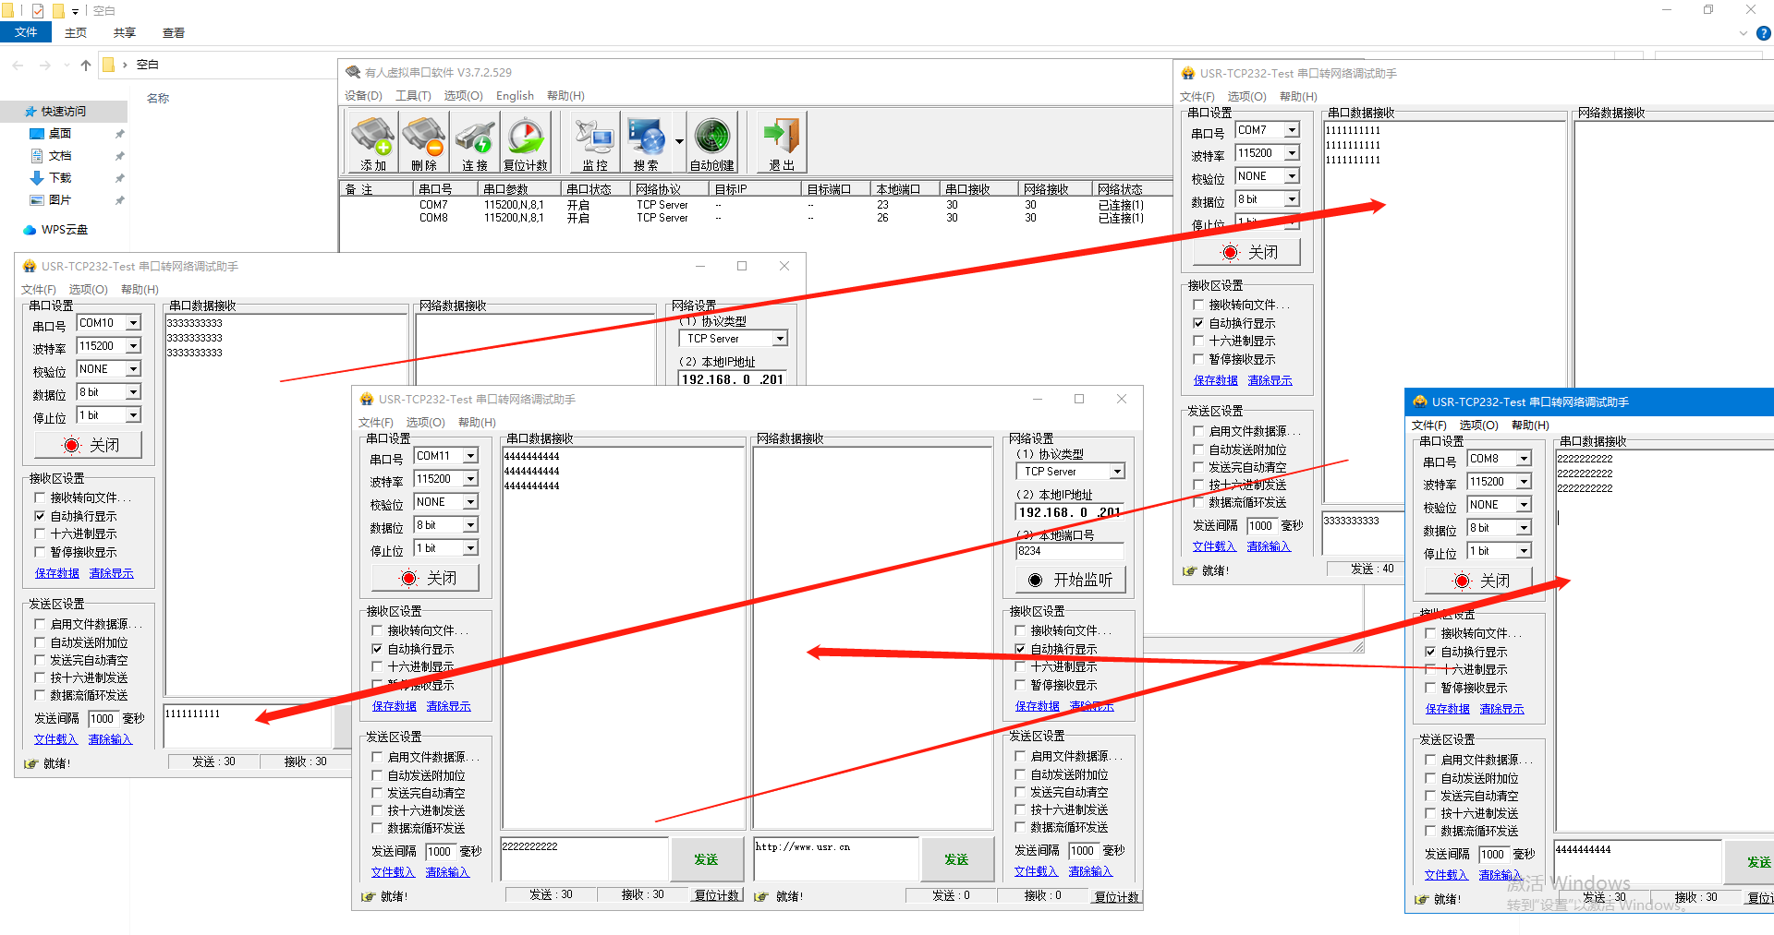Viewport: 1774px width, 935px height.
Task: Click the 开始监听 (Start listening) button
Action: 1070,580
